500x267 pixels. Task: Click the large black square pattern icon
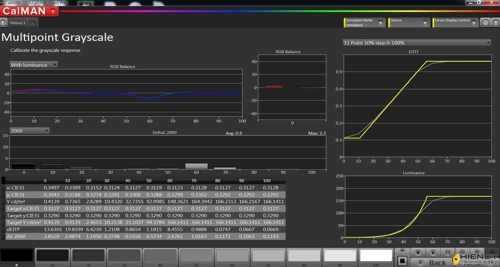click(x=402, y=261)
